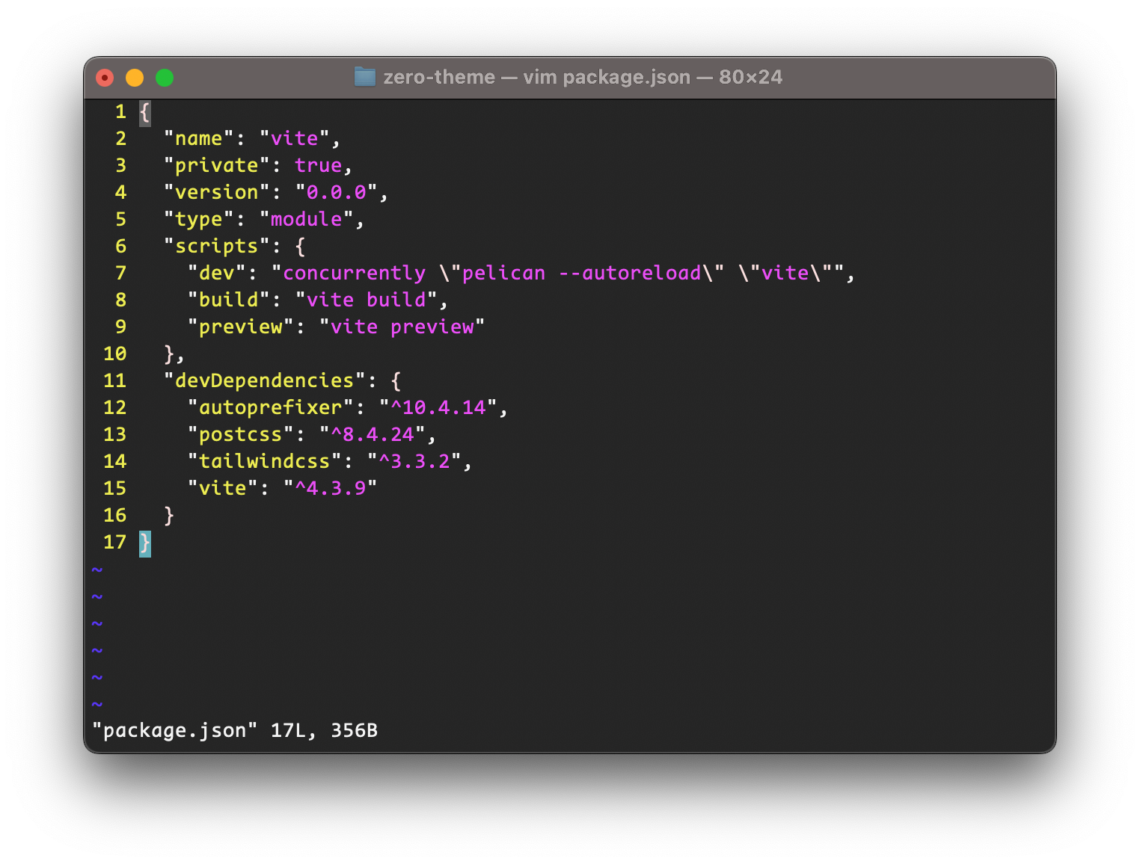This screenshot has width=1140, height=864.
Task: Click the highlighted closing brace on line 17
Action: coord(145,543)
